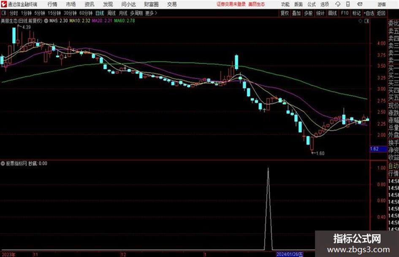Switch to the 30分钟 period tab
399x257 pixels.
pyautogui.click(x=70, y=13)
